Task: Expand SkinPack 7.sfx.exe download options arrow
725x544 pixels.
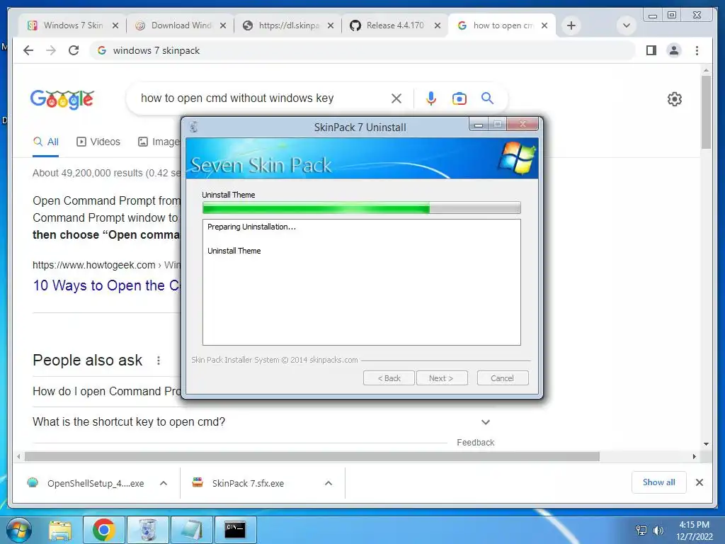Action: (329, 483)
